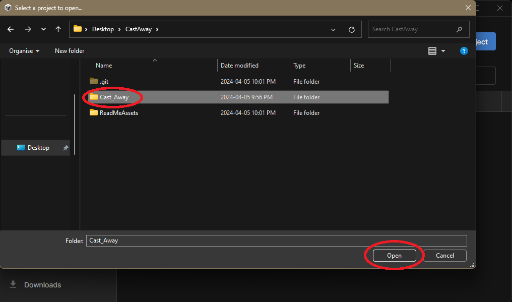
Task: Click the Forward navigation arrow
Action: point(28,29)
